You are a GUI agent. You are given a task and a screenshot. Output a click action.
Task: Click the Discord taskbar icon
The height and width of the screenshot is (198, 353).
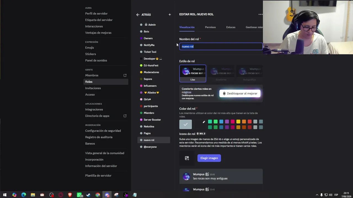coord(107,195)
